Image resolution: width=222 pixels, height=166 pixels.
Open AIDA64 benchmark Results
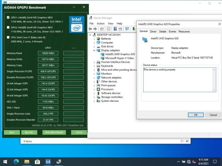pyautogui.click(x=29, y=132)
